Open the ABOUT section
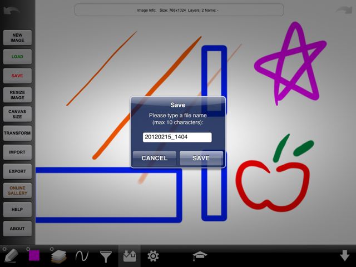Screen dimensions: 356x267 click(x=17, y=229)
